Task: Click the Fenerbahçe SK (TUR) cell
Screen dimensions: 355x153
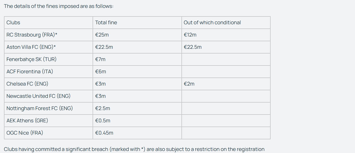Action: point(48,59)
